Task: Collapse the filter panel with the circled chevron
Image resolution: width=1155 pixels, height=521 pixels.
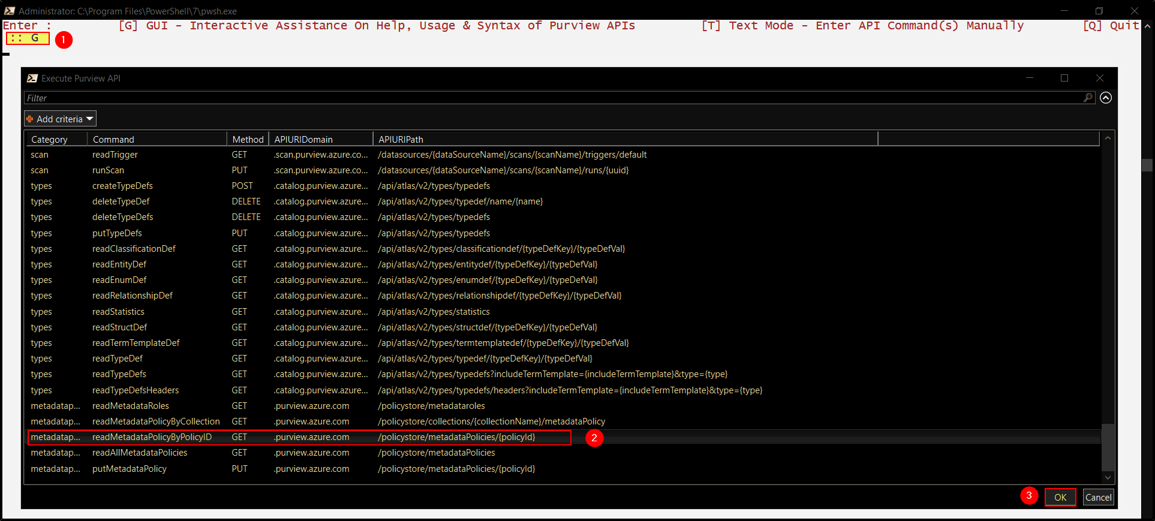Action: [1106, 98]
